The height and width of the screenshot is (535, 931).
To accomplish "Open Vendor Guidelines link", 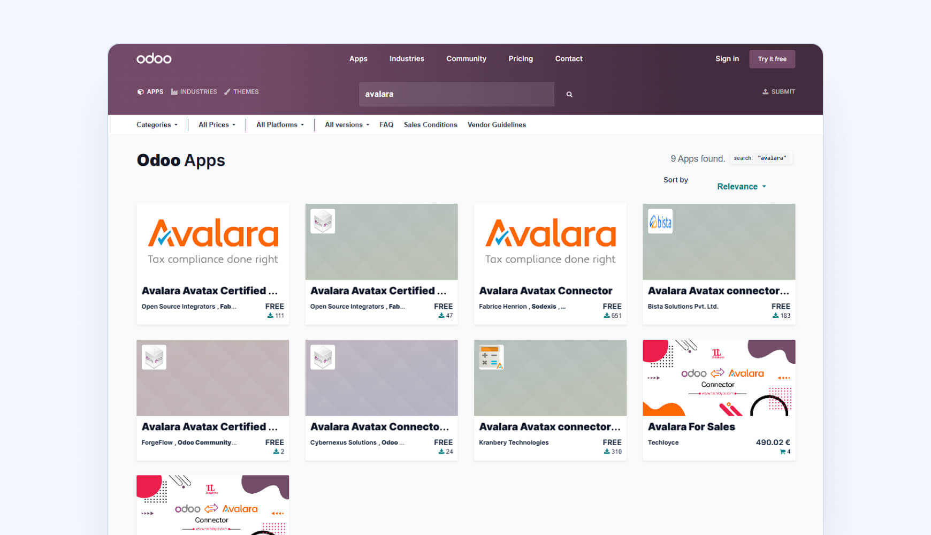I will [497, 125].
